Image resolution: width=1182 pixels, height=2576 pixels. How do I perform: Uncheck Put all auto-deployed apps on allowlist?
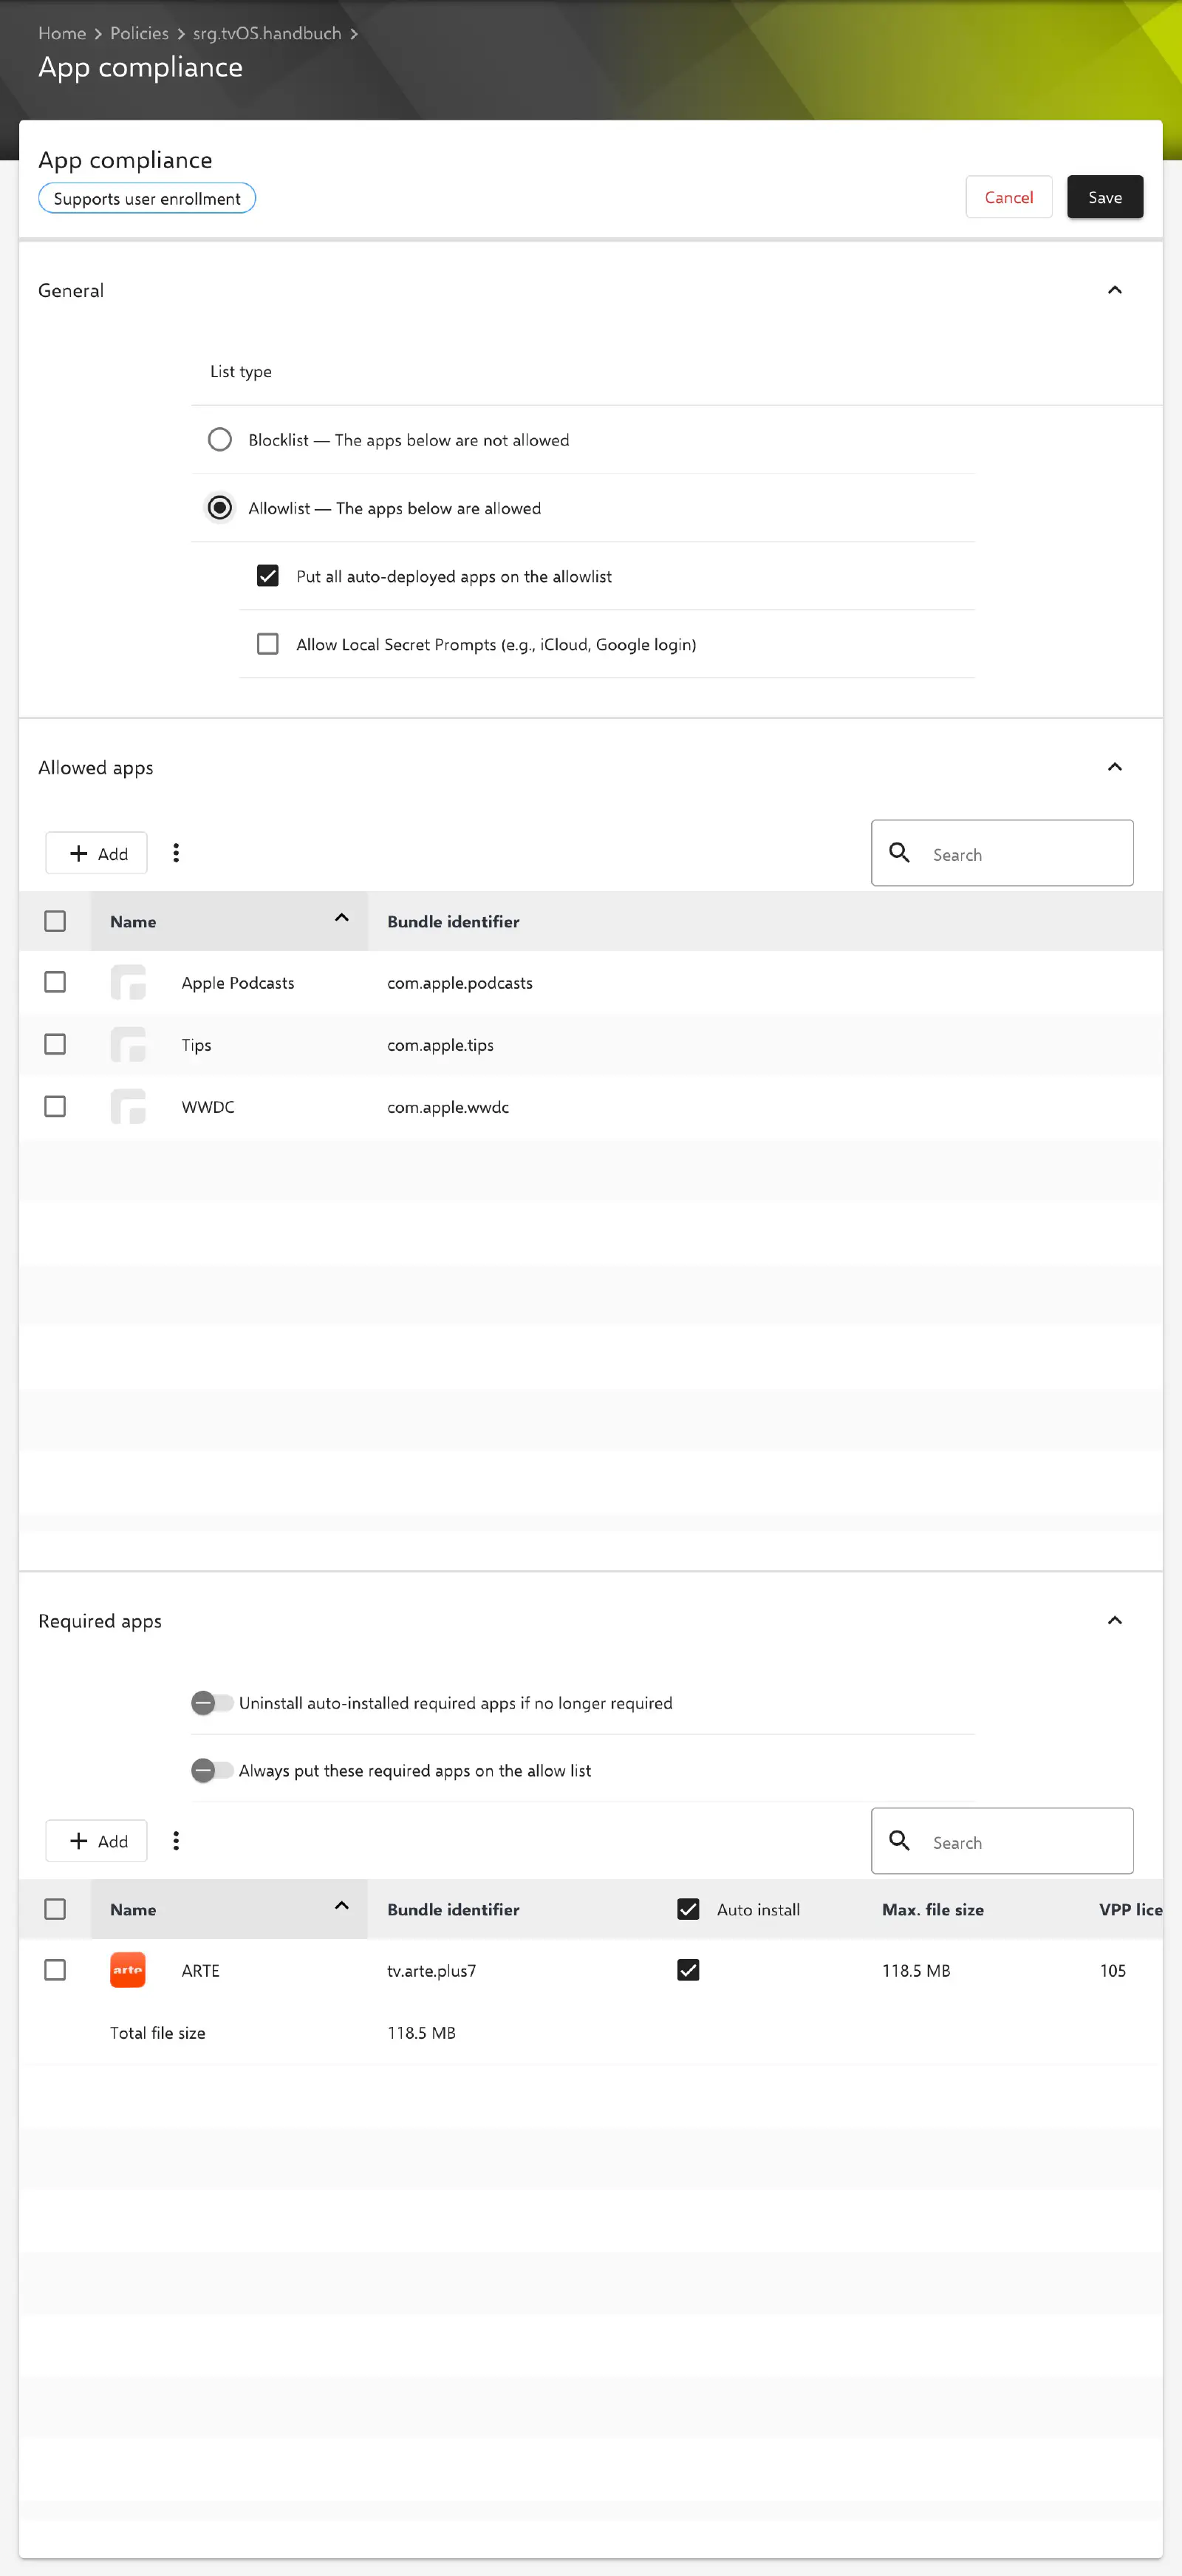pos(267,575)
